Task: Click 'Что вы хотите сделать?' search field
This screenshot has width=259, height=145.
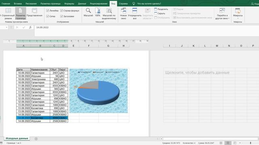Action: (x=149, y=4)
